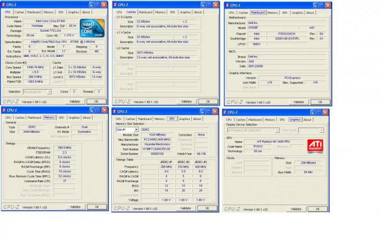Click the L1 D-Cache size 32 KBytes field
383x239 pixels.
coord(154,22)
